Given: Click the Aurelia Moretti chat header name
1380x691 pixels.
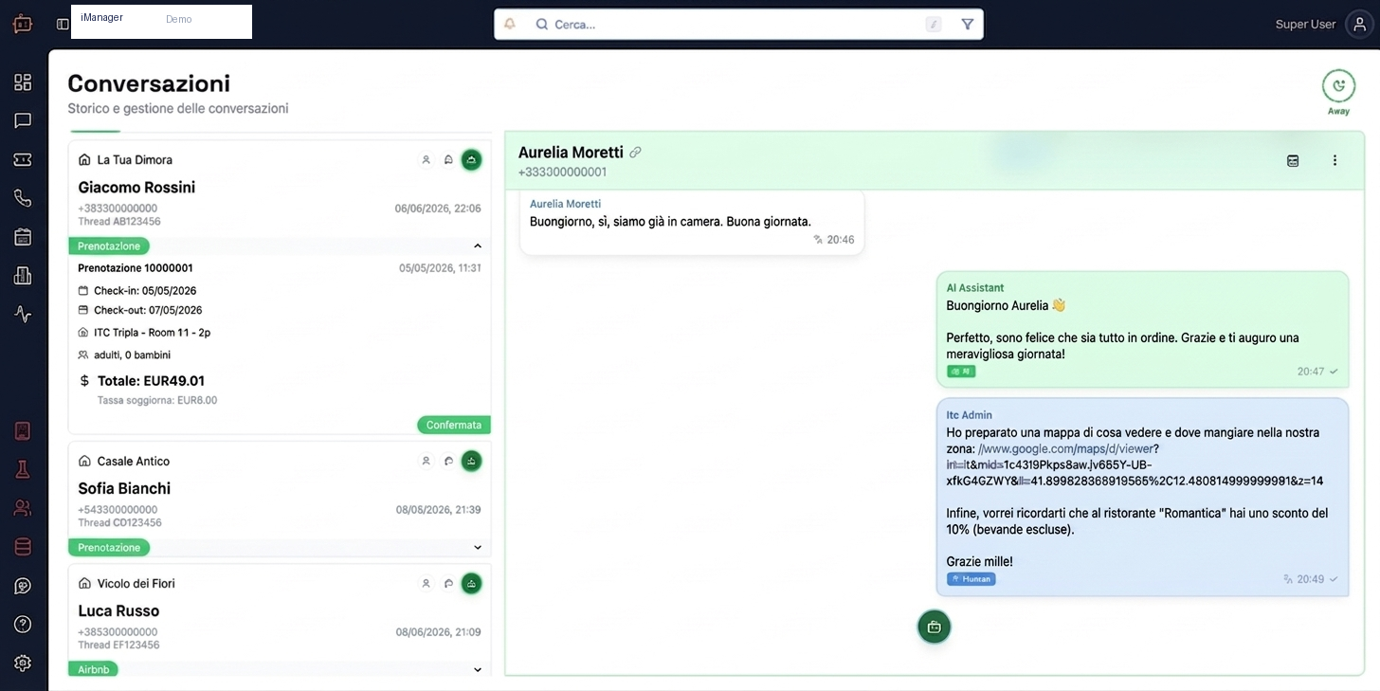Looking at the screenshot, I should (571, 153).
